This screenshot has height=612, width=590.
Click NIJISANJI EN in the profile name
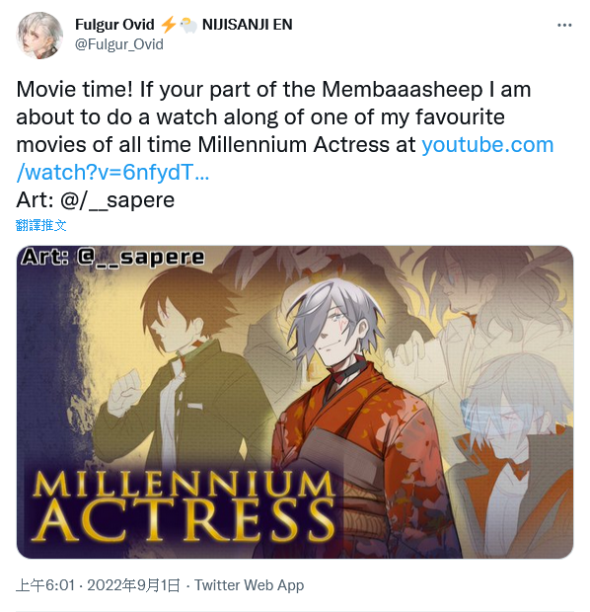(x=248, y=25)
